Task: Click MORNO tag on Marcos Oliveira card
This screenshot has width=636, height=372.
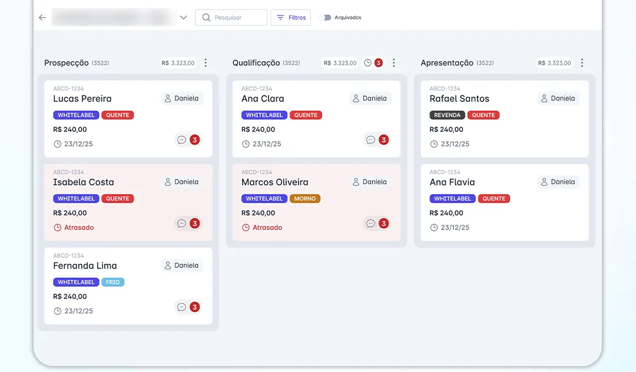Action: point(305,198)
